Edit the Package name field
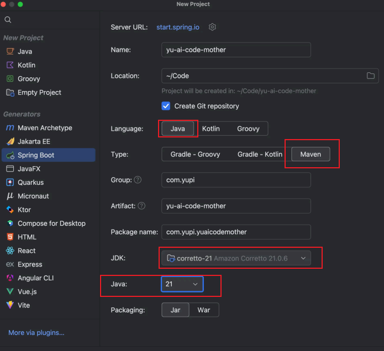This screenshot has width=384, height=351. pyautogui.click(x=236, y=232)
